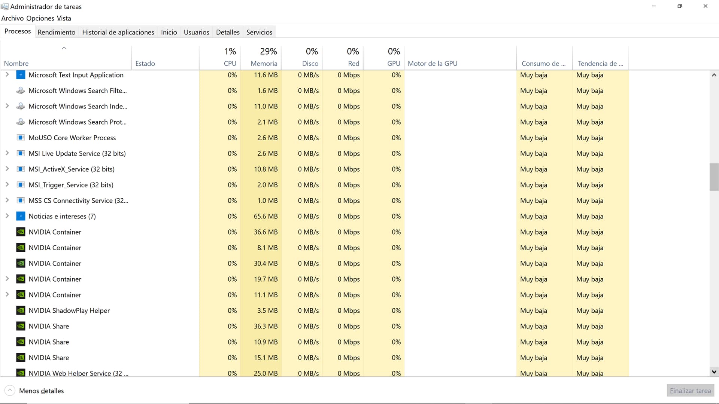Sort by Motor de la GPU column

tap(460, 58)
